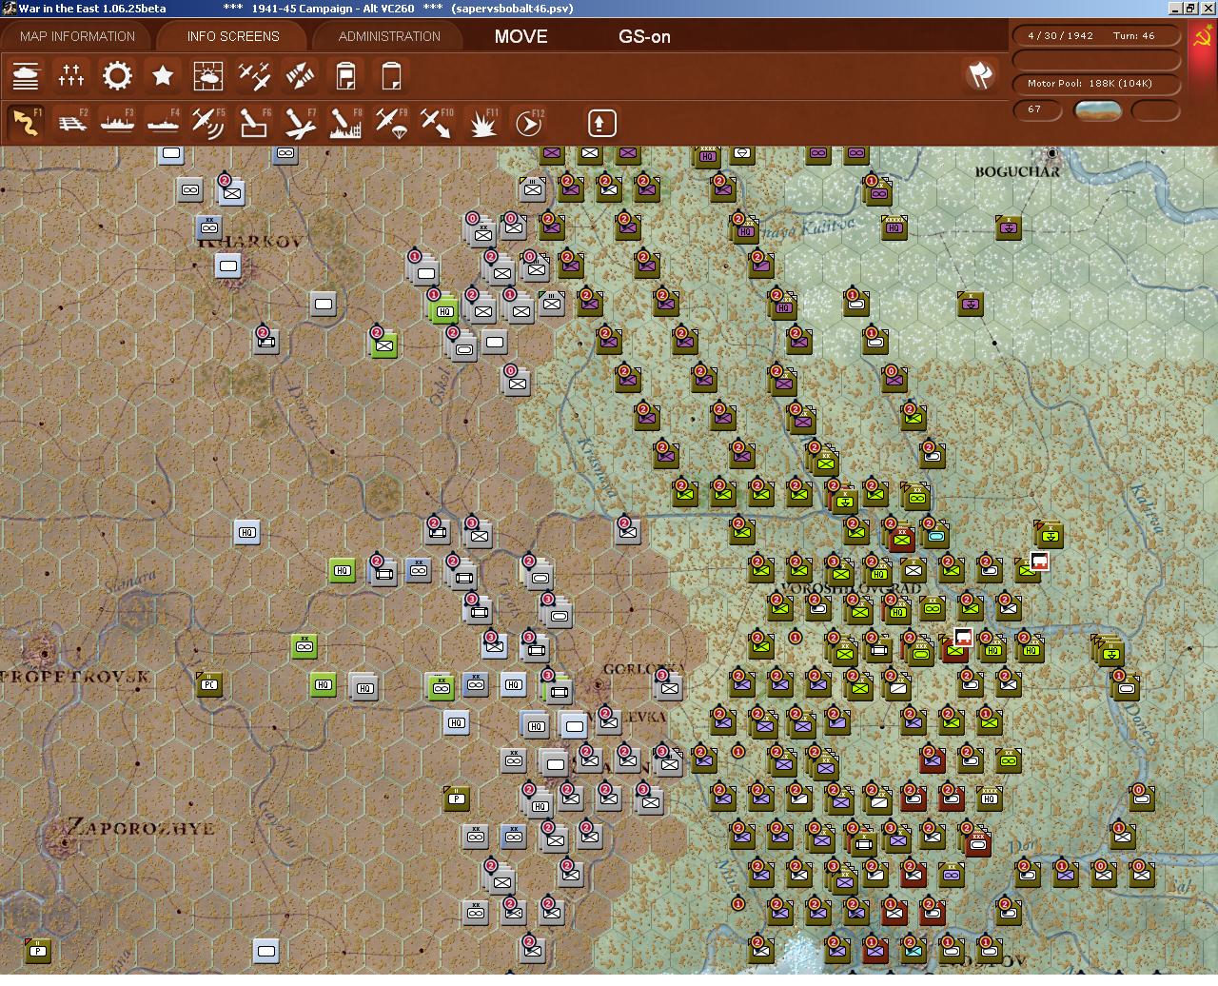1218x986 pixels.
Task: Click the Boguchar town label
Action: pyautogui.click(x=1017, y=171)
